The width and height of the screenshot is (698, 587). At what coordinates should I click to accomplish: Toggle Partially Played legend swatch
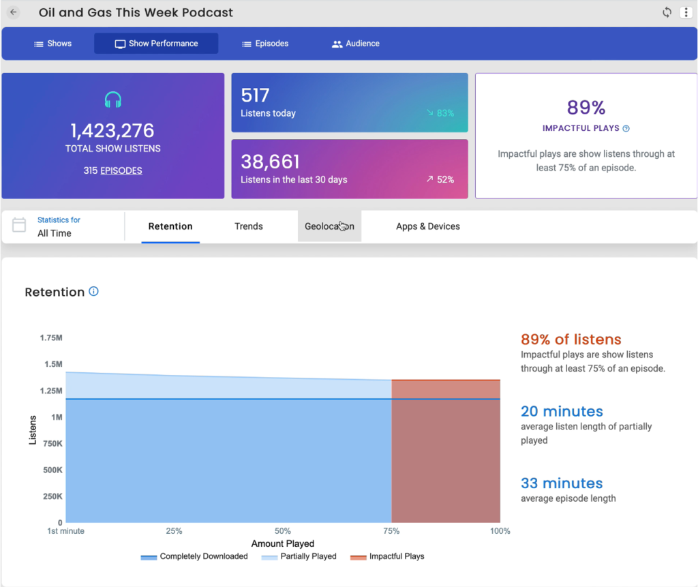point(269,557)
